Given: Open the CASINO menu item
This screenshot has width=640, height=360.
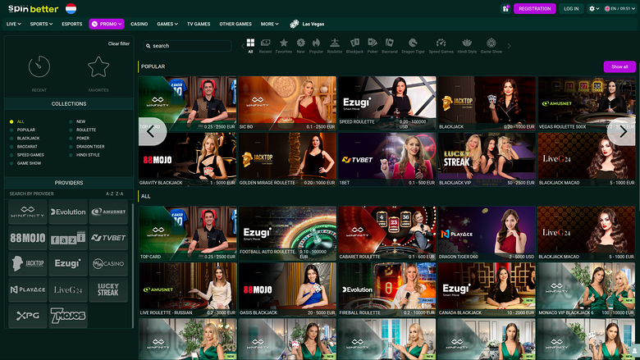Looking at the screenshot, I should coord(139,24).
